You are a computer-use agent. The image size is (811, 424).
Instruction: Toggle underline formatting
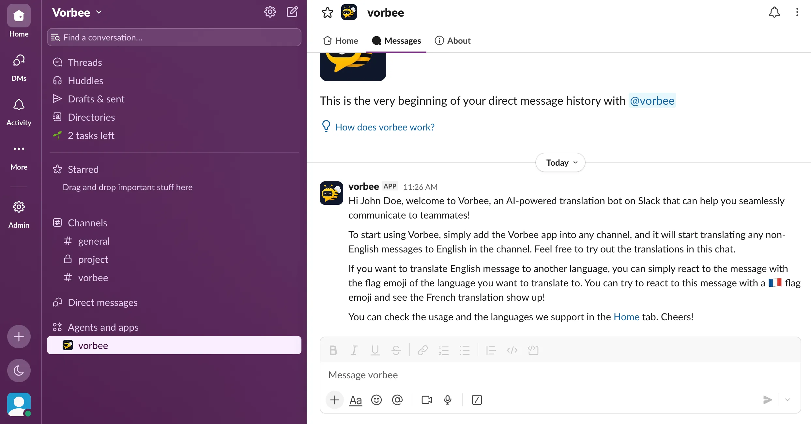[375, 350]
